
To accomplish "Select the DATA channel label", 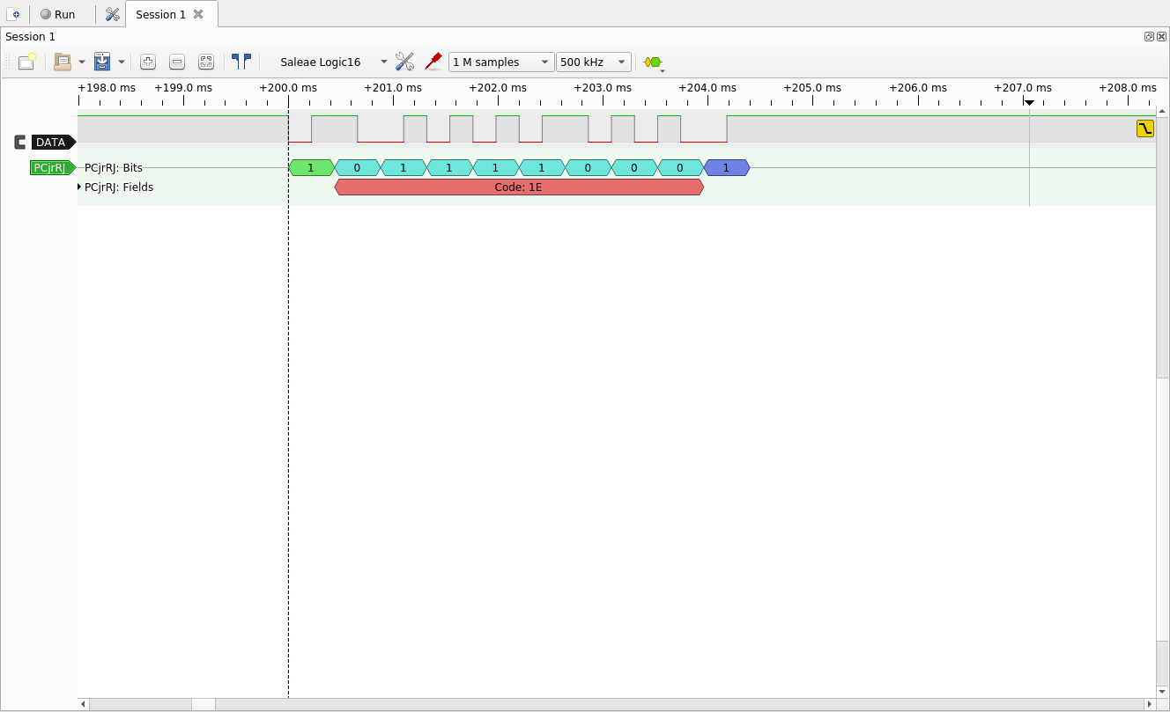I will point(50,142).
